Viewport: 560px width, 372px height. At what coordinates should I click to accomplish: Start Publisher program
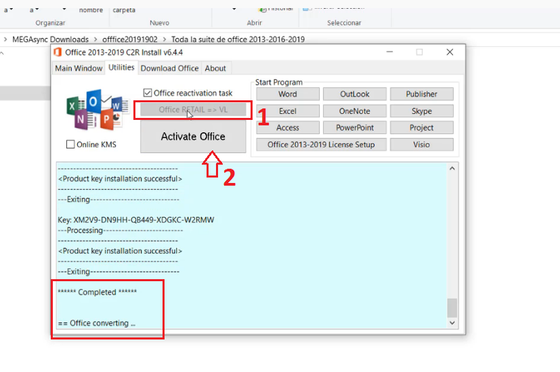click(421, 94)
